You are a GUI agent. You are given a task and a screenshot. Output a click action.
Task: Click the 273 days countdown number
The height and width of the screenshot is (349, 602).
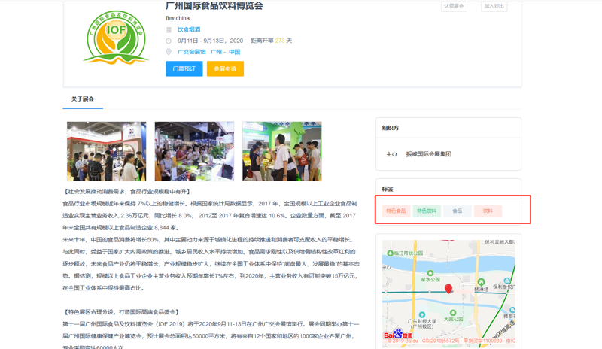pyautogui.click(x=280, y=41)
